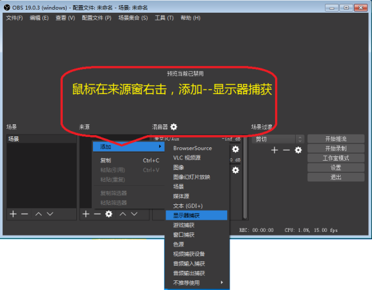Open the 配置文件(P) menu
This screenshot has height=290, width=372.
coord(97,18)
